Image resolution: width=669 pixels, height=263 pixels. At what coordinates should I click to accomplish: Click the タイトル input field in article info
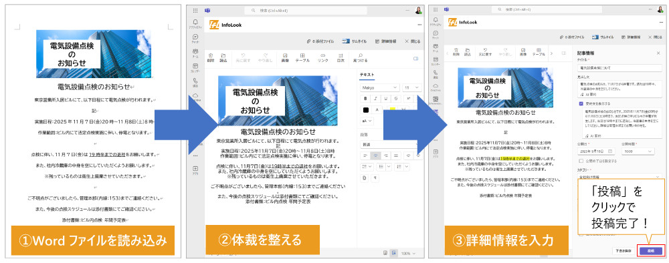619,67
